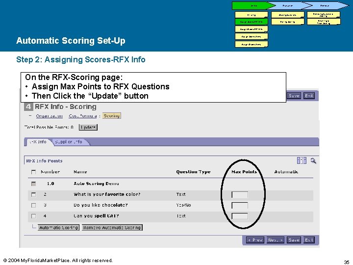The height and width of the screenshot is (265, 353).
Task: Click the 'RFX Info Points' section heading
Action: point(44,161)
